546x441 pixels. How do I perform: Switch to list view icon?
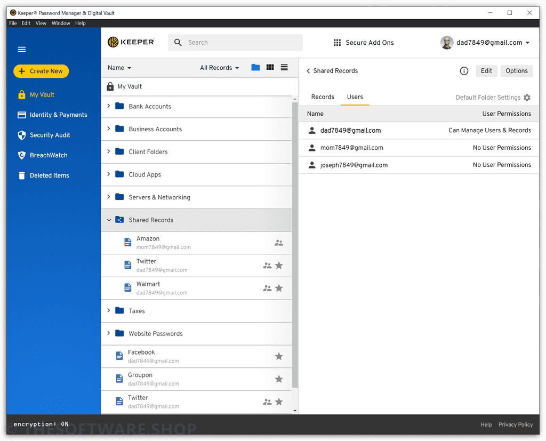pos(284,67)
